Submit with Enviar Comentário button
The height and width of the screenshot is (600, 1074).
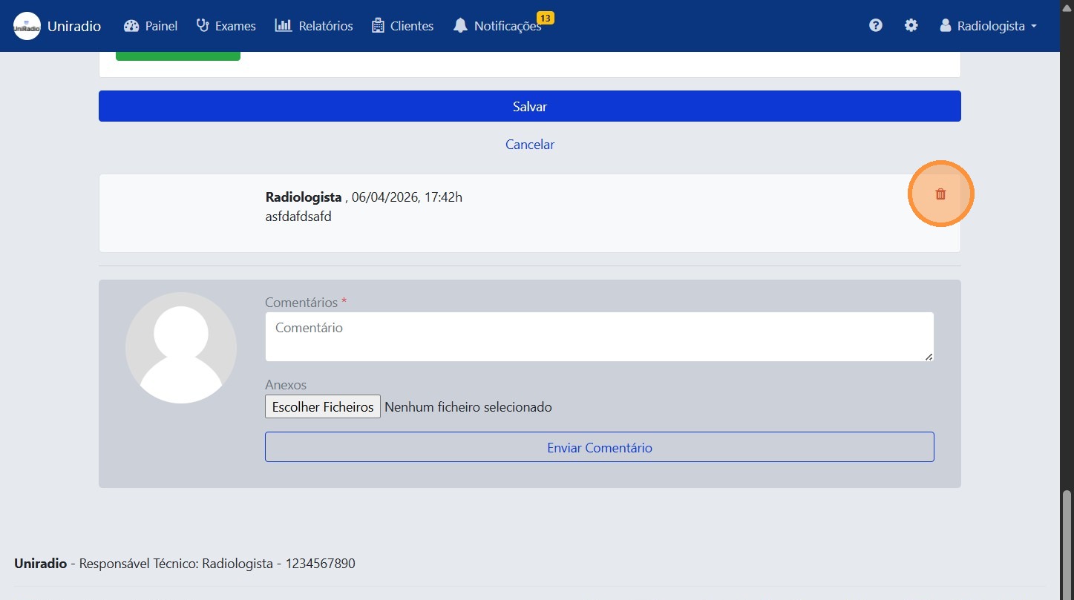click(599, 447)
